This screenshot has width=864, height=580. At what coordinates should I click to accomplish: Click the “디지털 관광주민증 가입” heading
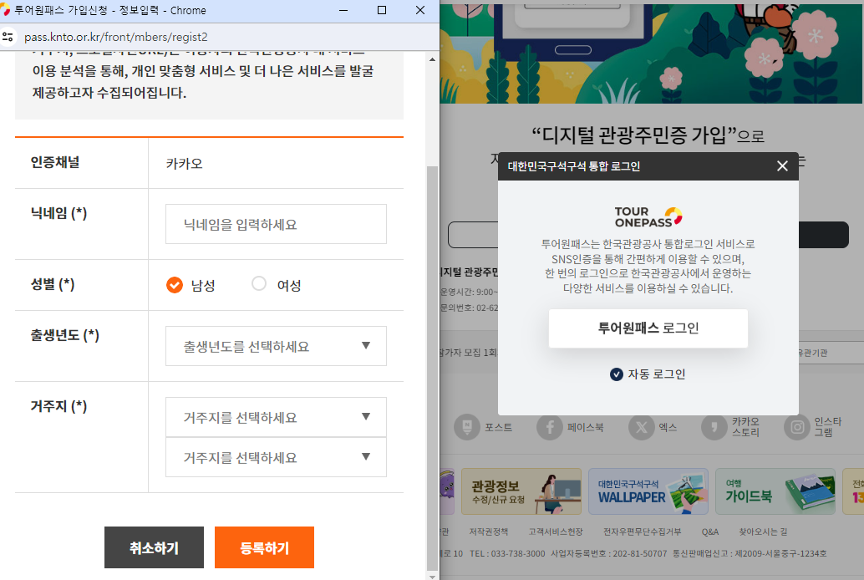634,135
